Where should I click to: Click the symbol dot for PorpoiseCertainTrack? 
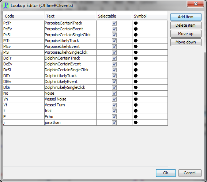[136, 23]
